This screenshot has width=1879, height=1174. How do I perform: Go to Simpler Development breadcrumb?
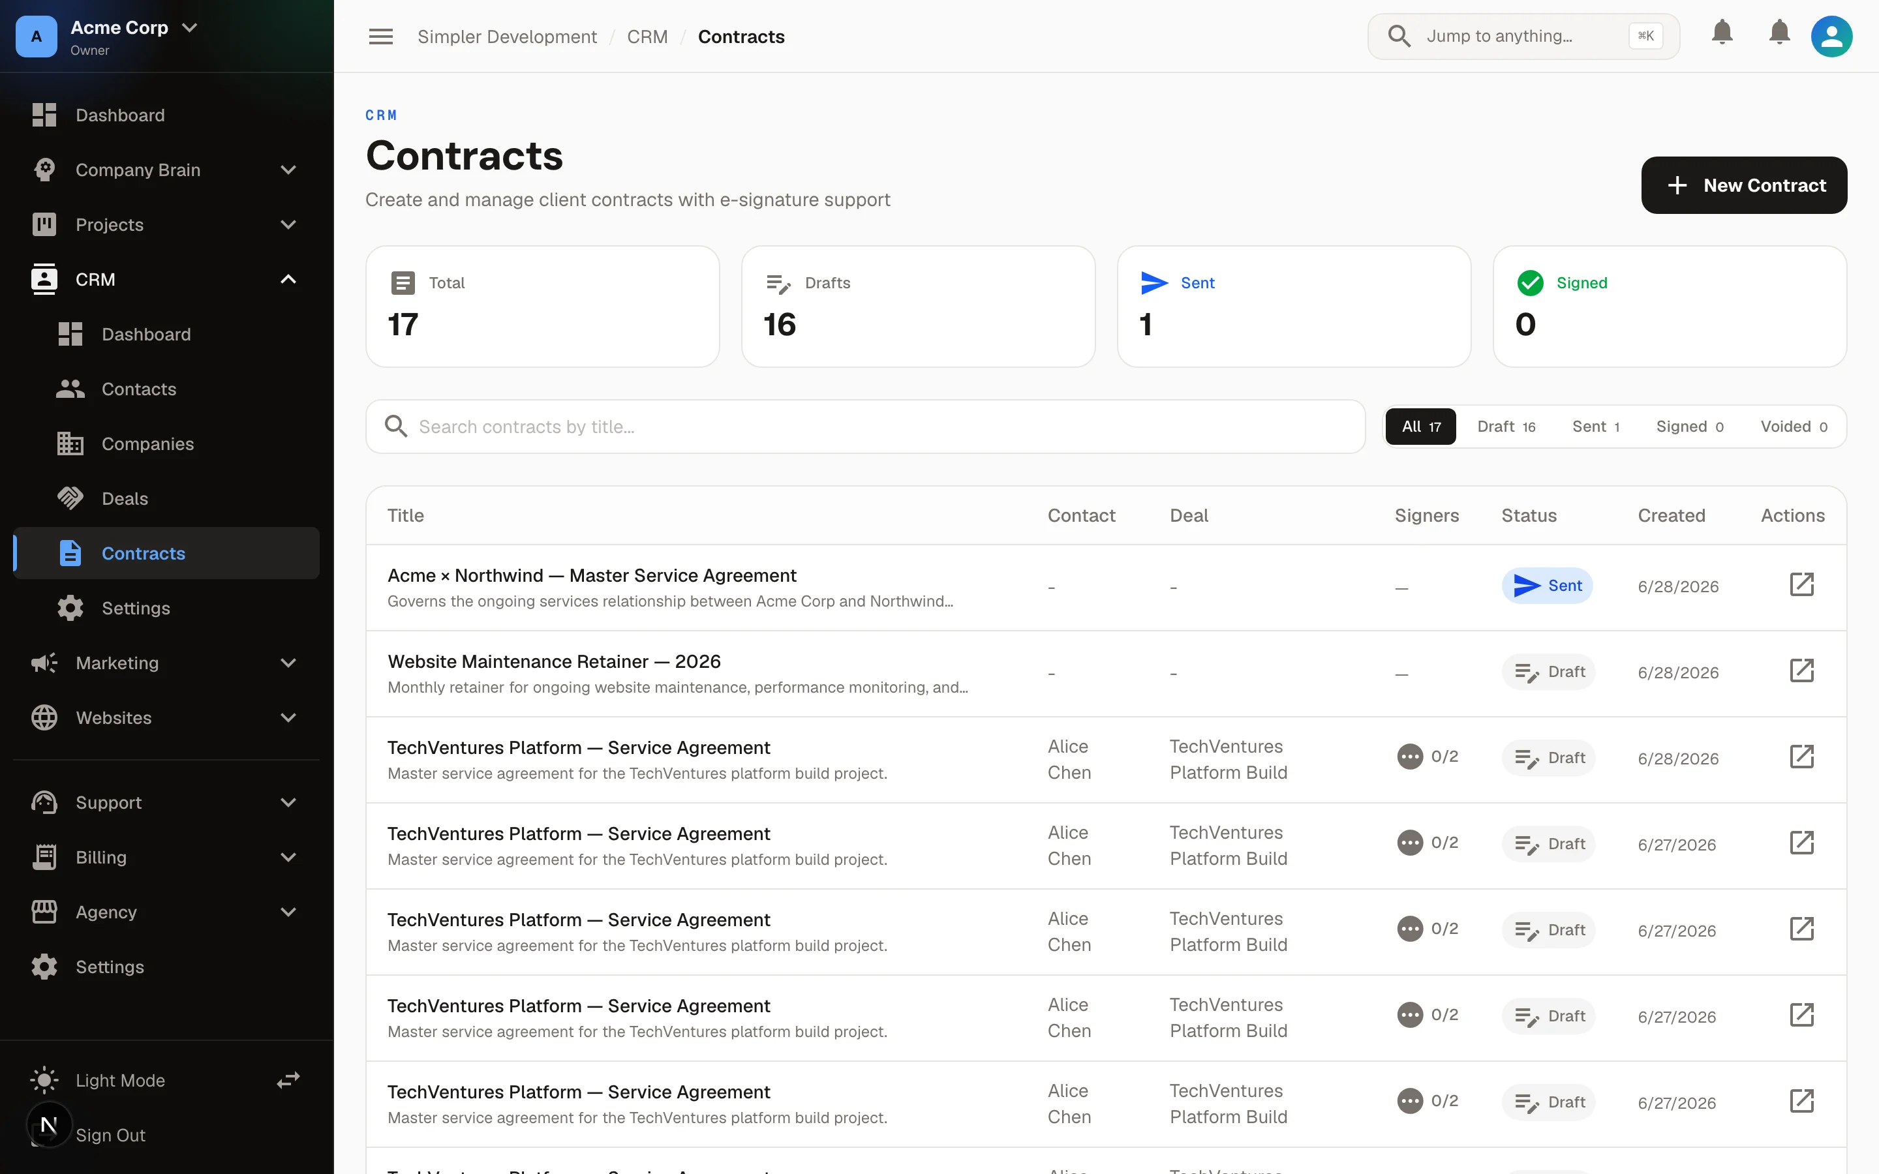(x=507, y=37)
